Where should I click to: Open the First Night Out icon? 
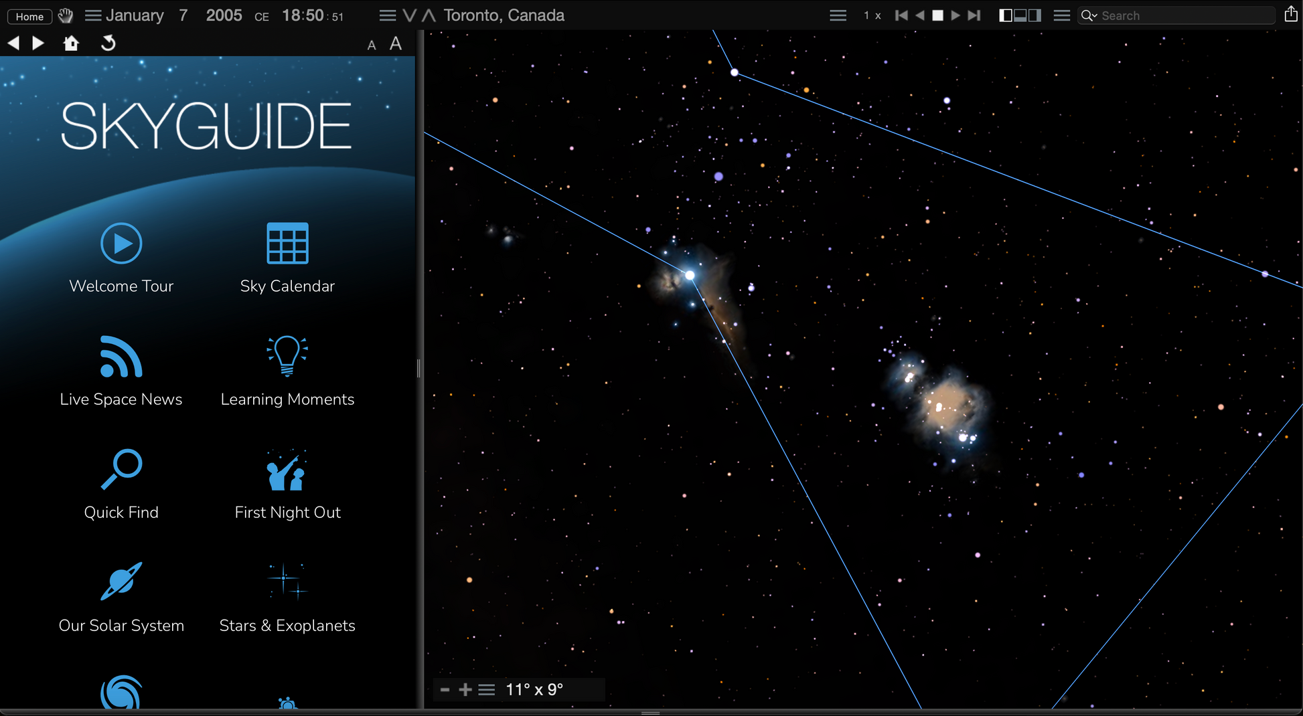click(287, 470)
